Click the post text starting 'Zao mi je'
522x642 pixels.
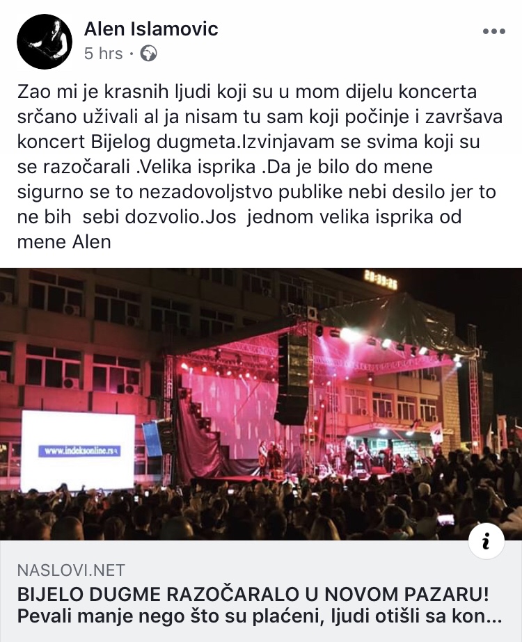click(x=260, y=166)
